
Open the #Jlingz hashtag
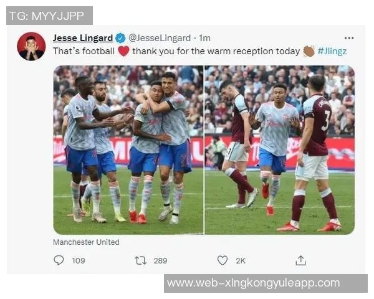pyautogui.click(x=332, y=51)
